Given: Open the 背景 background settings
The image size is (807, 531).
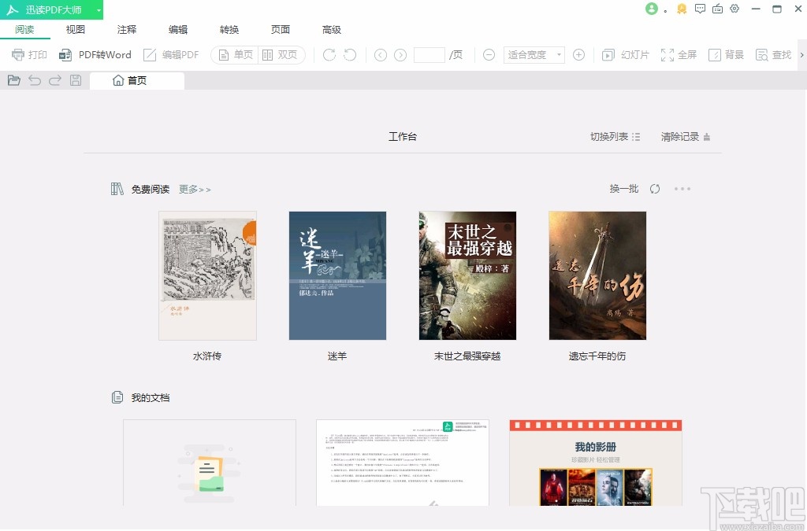Looking at the screenshot, I should click(x=726, y=54).
